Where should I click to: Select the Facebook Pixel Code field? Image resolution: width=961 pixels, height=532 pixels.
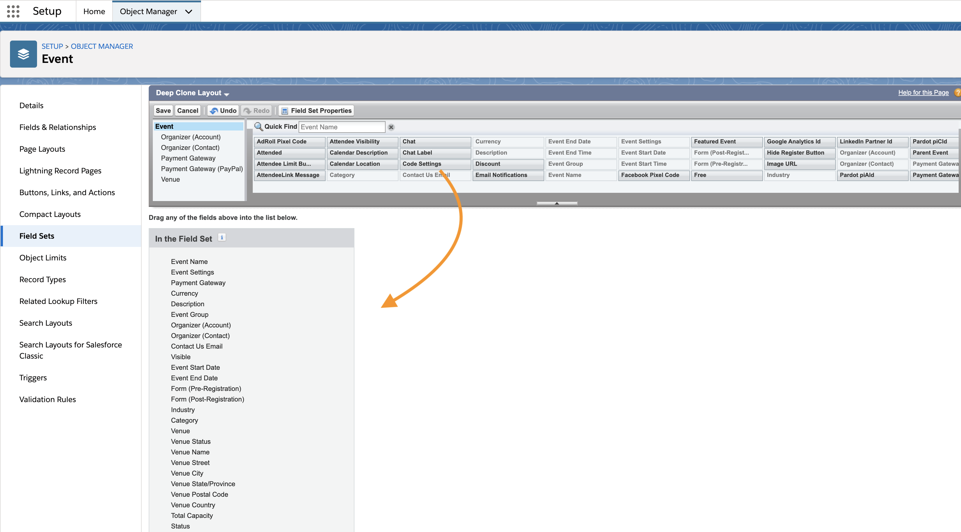click(x=654, y=175)
